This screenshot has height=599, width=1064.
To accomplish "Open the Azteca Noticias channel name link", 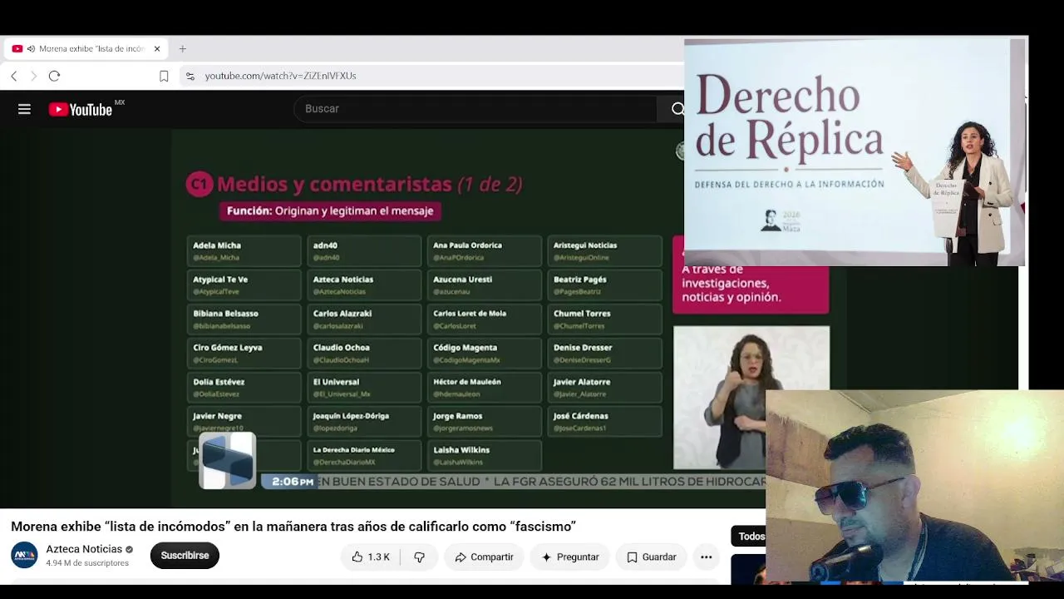I will click(x=84, y=549).
